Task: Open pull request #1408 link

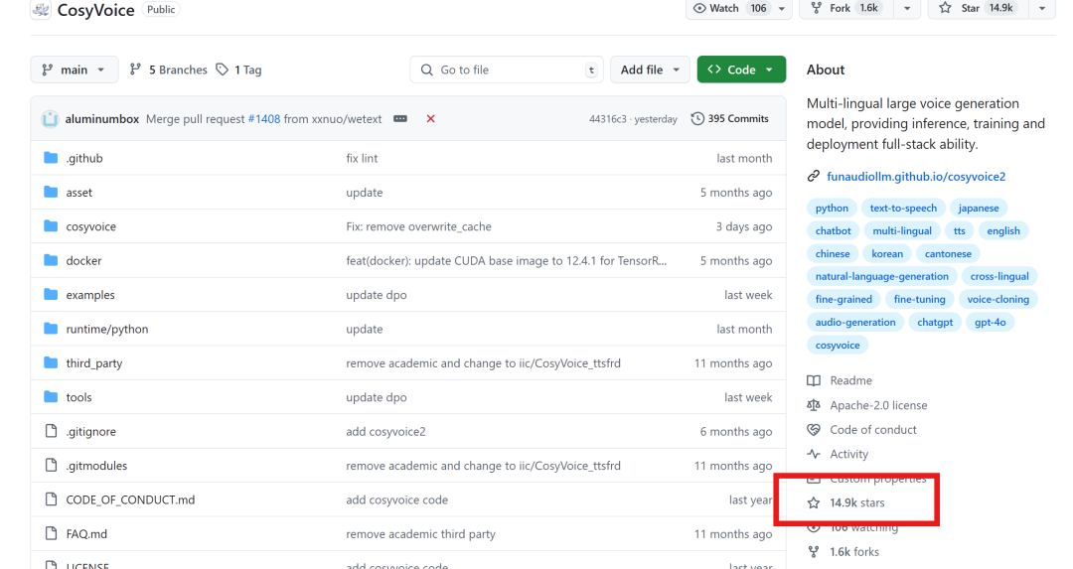Action: (x=264, y=119)
